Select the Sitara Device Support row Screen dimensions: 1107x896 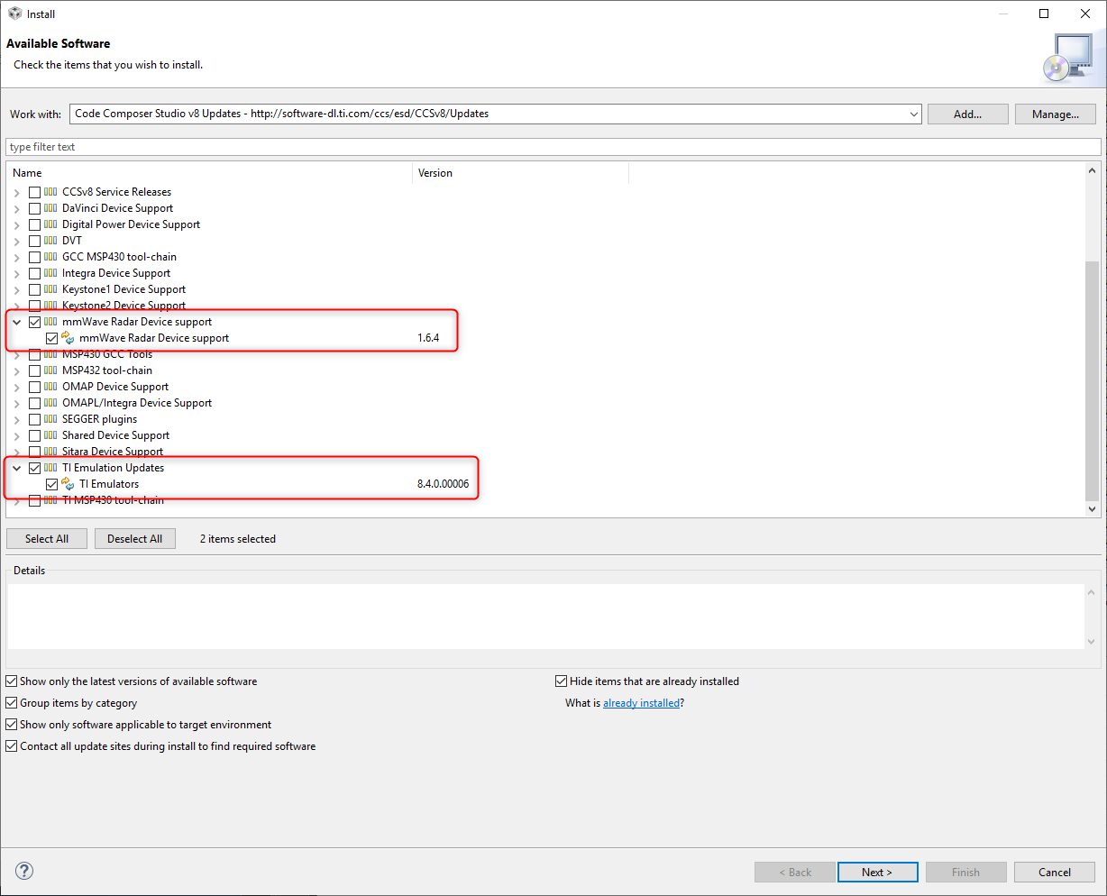(x=113, y=452)
